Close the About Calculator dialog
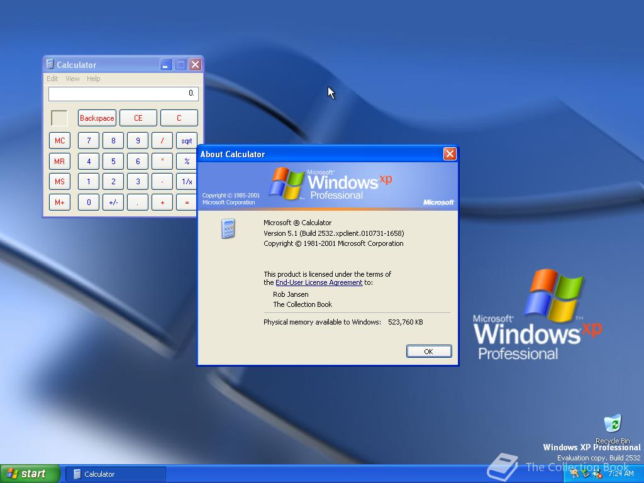Viewport: 644px width, 483px height. 450,153
